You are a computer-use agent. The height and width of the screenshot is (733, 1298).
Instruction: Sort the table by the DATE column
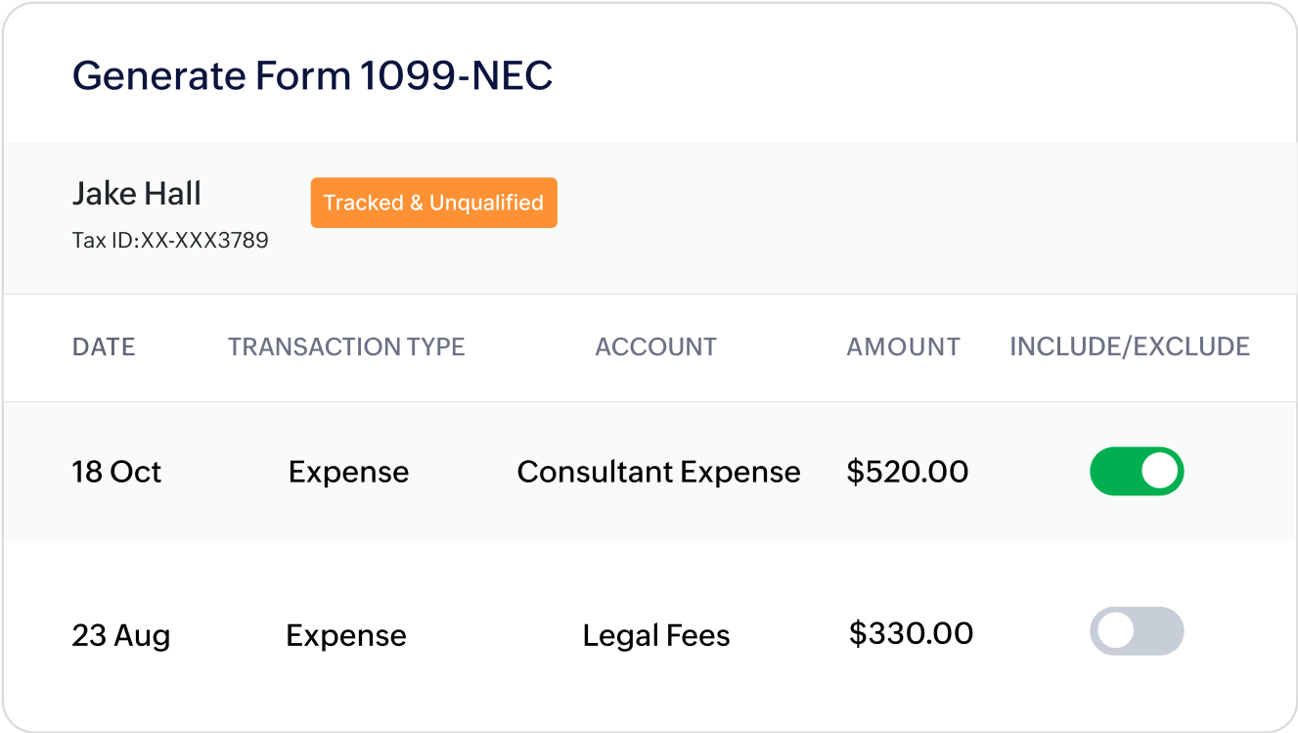pyautogui.click(x=104, y=346)
